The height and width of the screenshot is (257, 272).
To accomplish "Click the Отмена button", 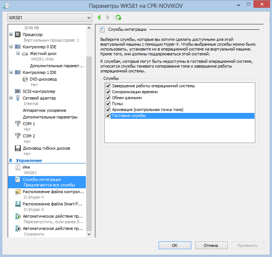I will (211, 245).
